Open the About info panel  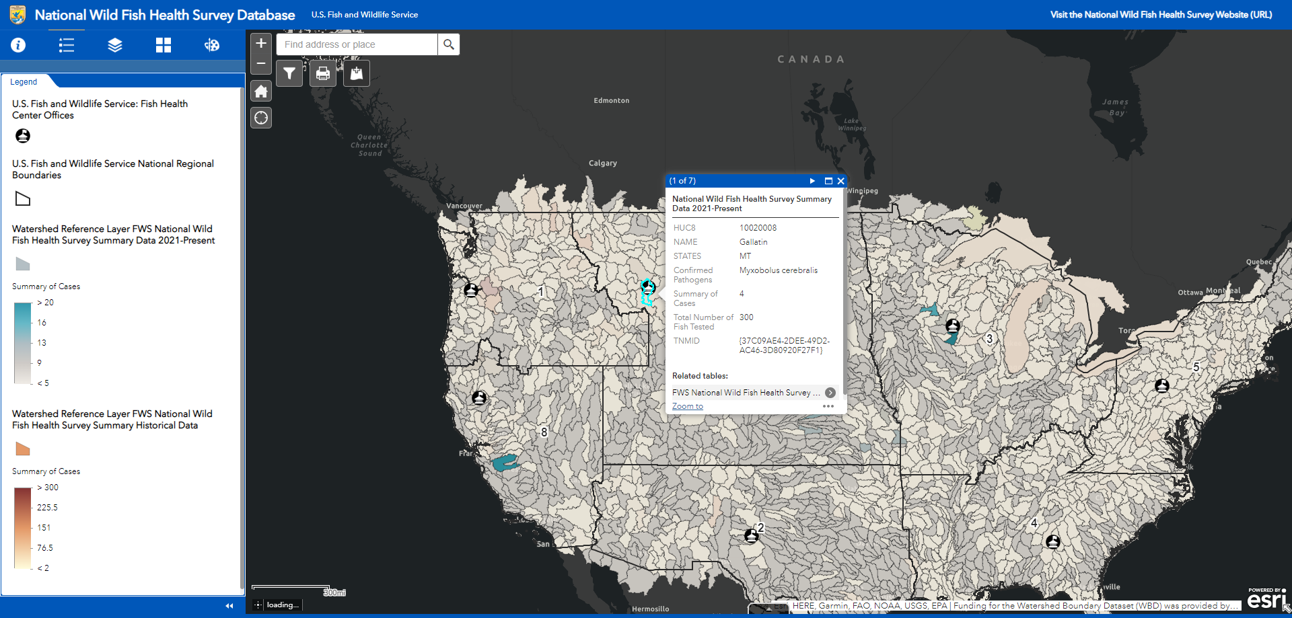[x=18, y=45]
